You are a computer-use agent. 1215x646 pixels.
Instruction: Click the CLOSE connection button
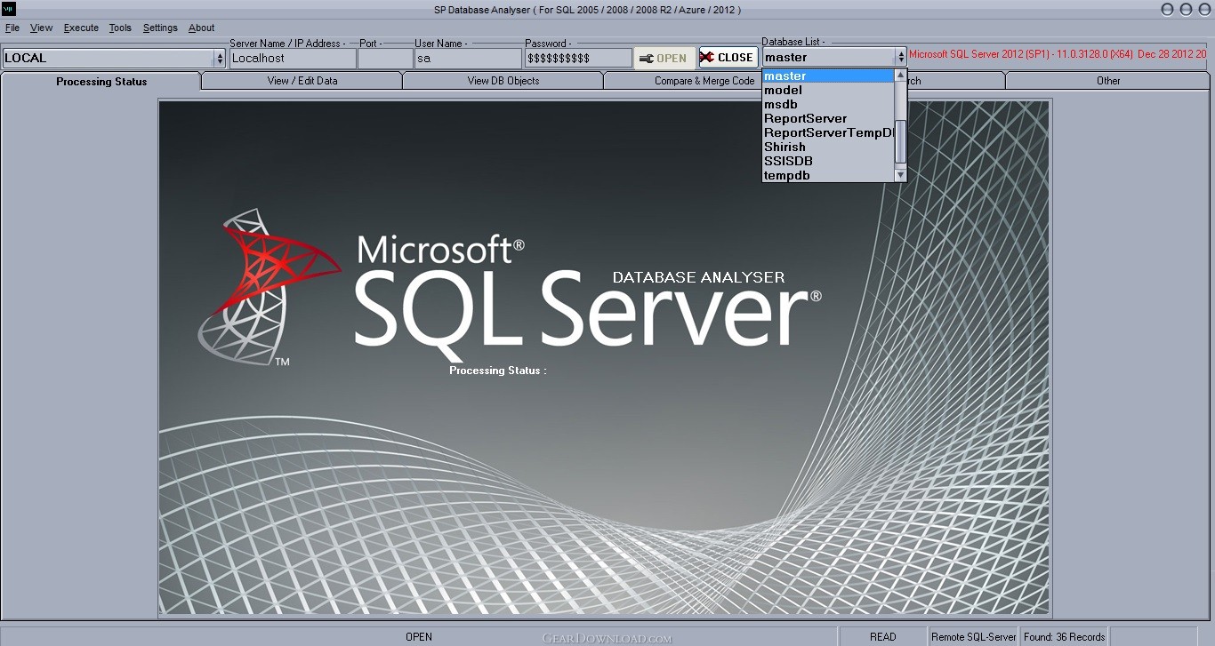728,57
